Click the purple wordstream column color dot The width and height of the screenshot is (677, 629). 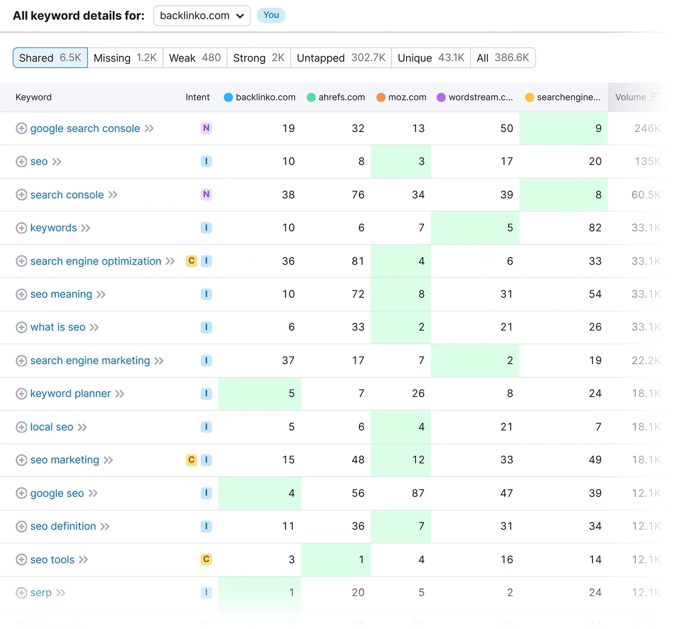pyautogui.click(x=441, y=97)
